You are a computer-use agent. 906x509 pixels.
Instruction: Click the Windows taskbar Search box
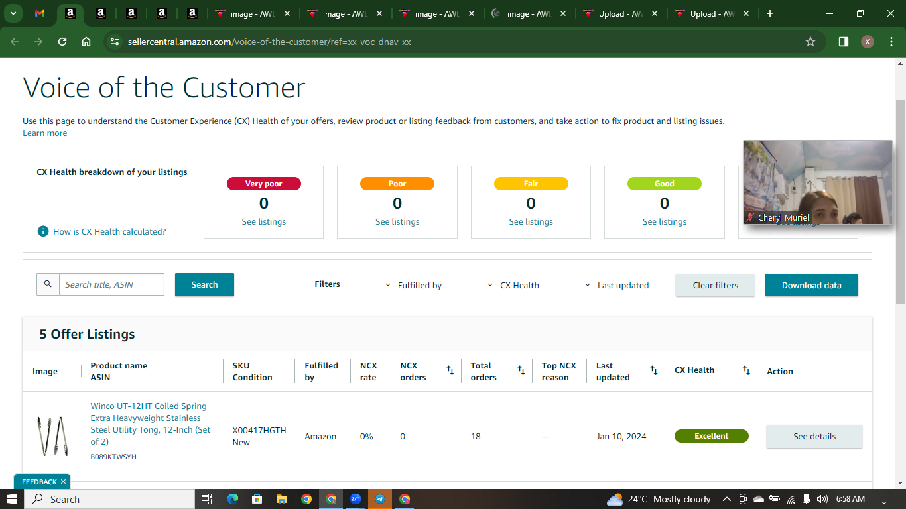110,499
